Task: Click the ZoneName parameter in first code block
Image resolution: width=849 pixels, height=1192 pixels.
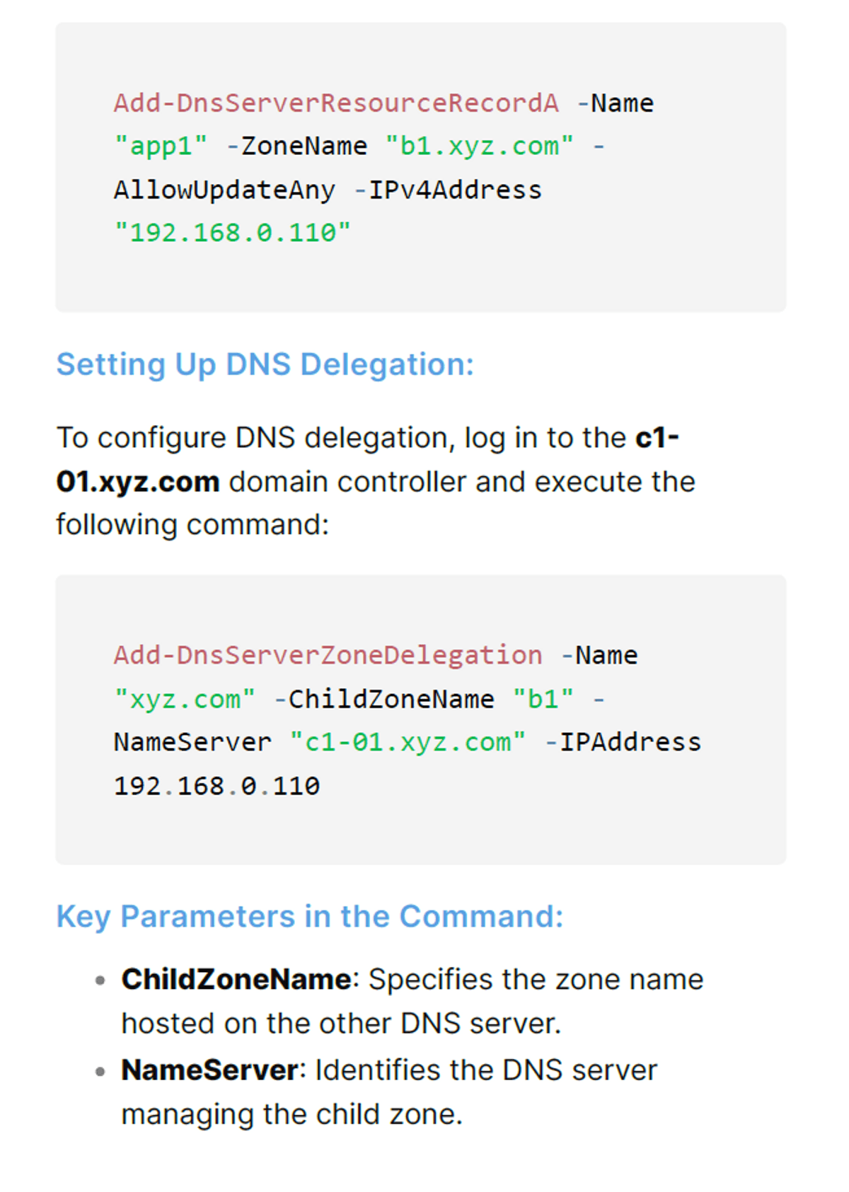Action: point(304,146)
